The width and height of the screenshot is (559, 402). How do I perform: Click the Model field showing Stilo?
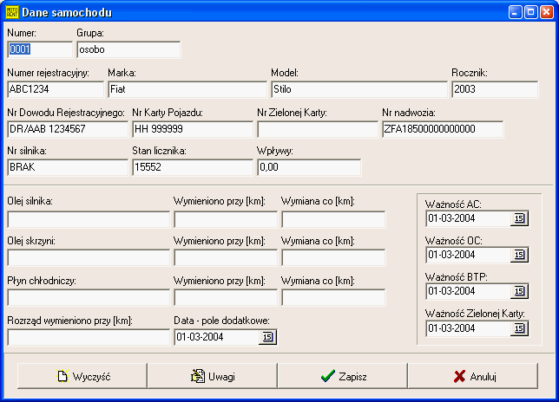[x=358, y=88]
